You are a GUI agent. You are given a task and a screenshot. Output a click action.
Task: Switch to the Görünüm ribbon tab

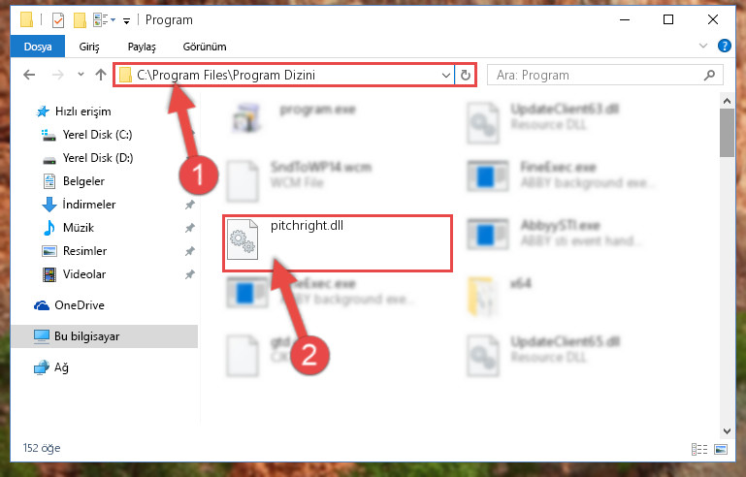coord(205,47)
